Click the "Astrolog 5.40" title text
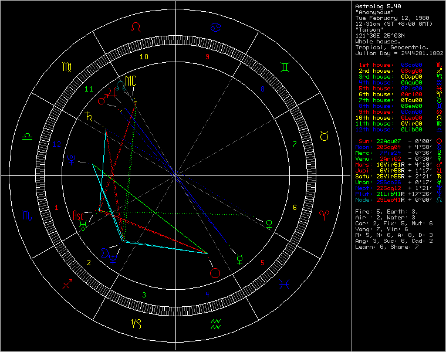446x352 pixels. pos(379,6)
